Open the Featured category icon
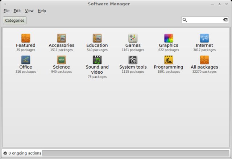Image resolution: width=232 pixels, height=159 pixels. pyautogui.click(x=26, y=38)
